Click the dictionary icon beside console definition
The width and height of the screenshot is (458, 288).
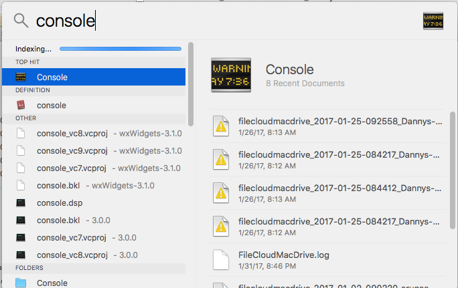[21, 105]
